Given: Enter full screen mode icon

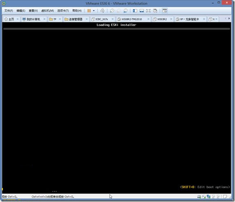Looking at the screenshot, I should [148, 11].
